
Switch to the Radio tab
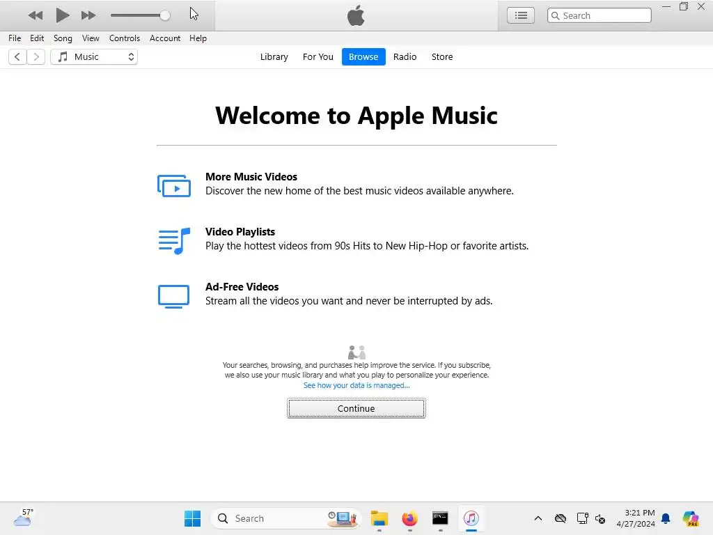[405, 57]
